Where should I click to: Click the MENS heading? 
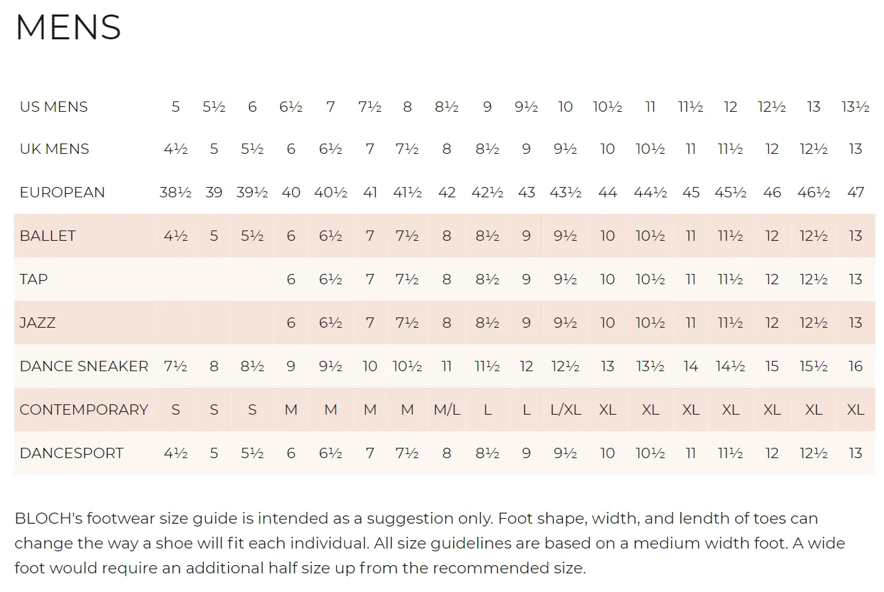pos(68,28)
